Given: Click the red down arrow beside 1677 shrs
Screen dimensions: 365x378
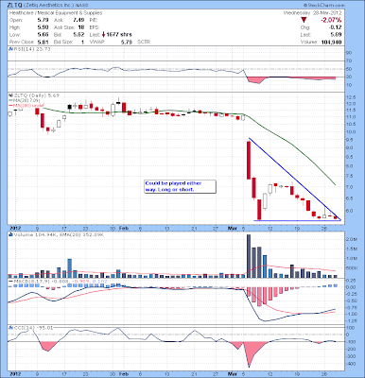Looking at the screenshot, I should point(103,35).
